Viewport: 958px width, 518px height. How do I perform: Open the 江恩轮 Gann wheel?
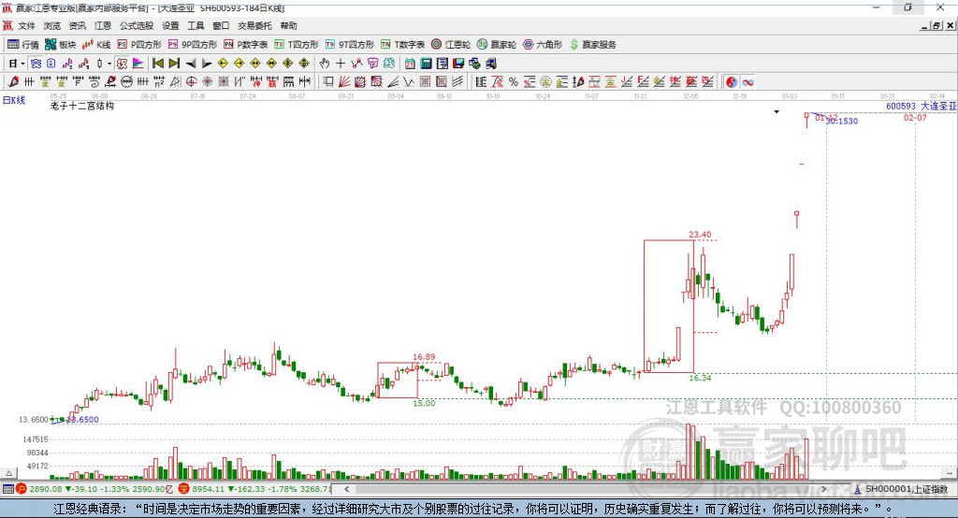pos(451,45)
